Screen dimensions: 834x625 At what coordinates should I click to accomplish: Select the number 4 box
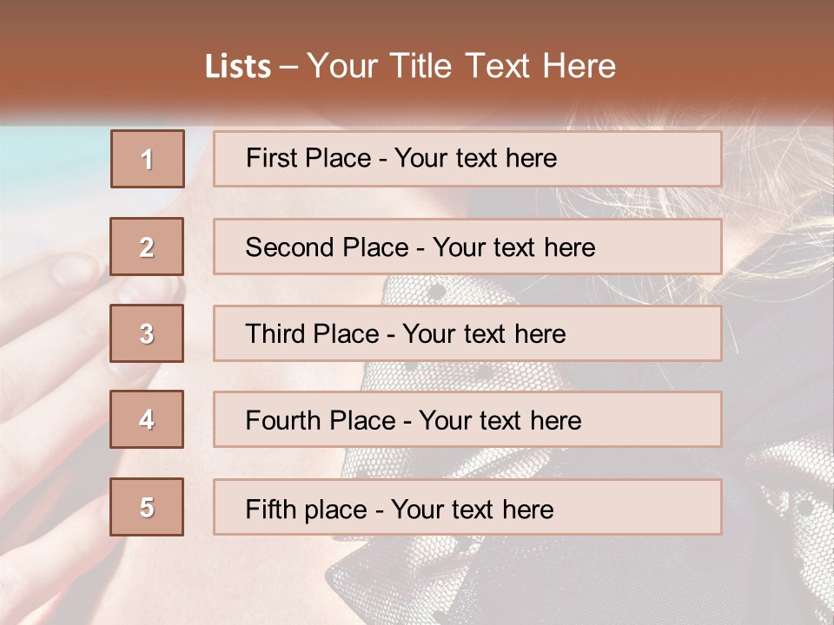pyautogui.click(x=147, y=419)
